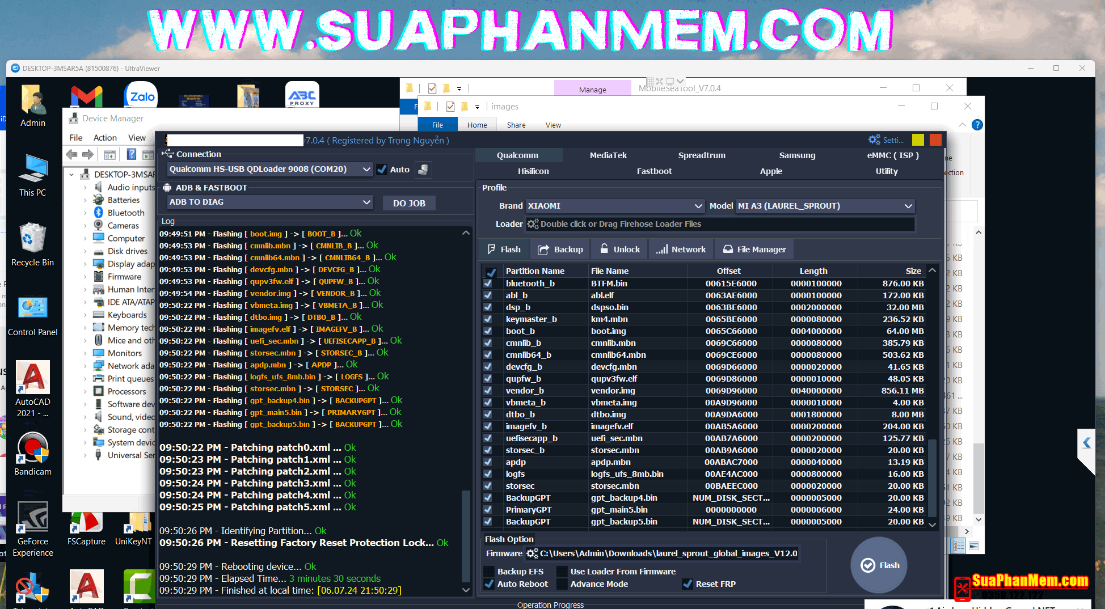Open the ADB TO DIAG dropdown
The image size is (1105, 609).
point(270,202)
